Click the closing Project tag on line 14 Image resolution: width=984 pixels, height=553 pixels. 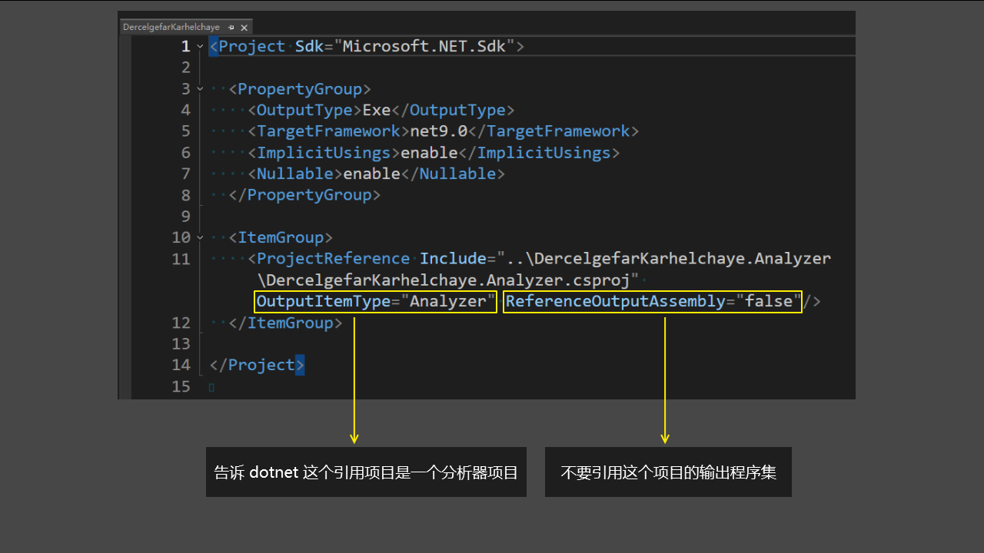(257, 365)
